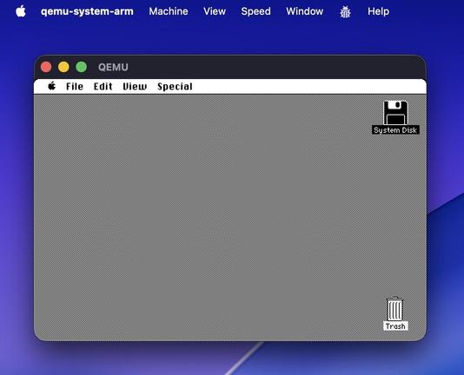This screenshot has width=464, height=375.
Task: Open the Edit menu in emulated Mac
Action: click(103, 86)
